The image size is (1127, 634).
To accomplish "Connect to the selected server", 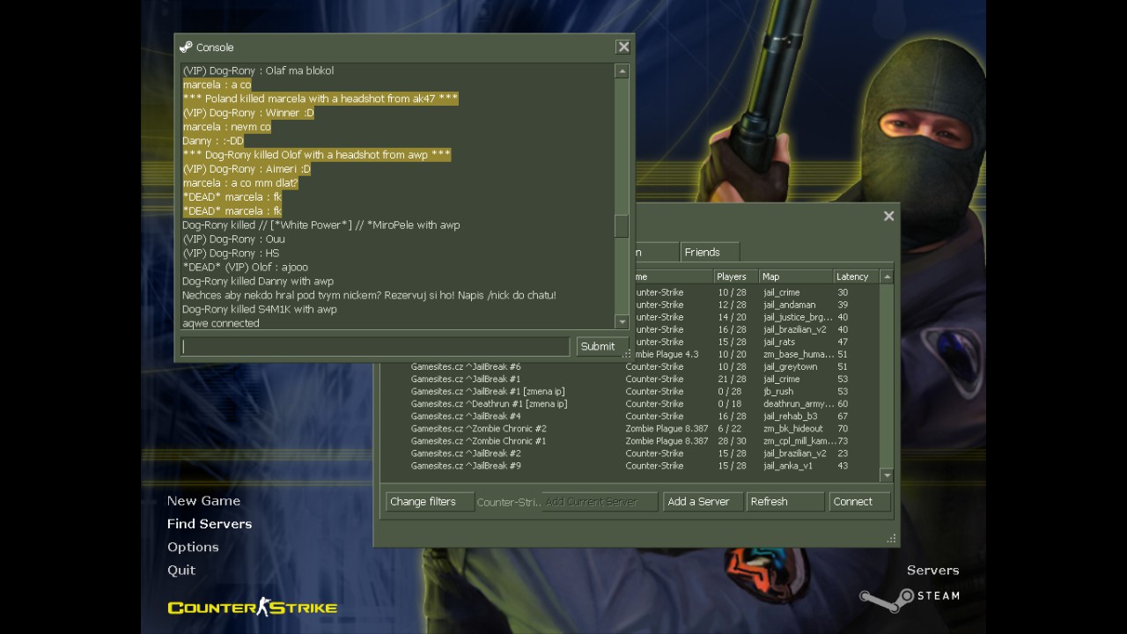I will pyautogui.click(x=859, y=502).
